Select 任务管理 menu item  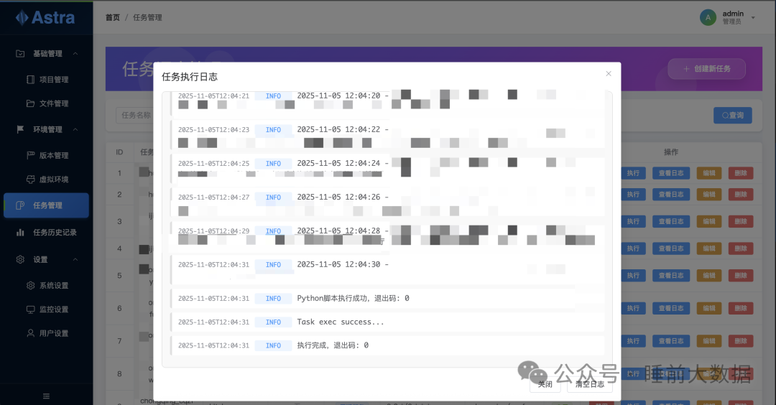46,205
